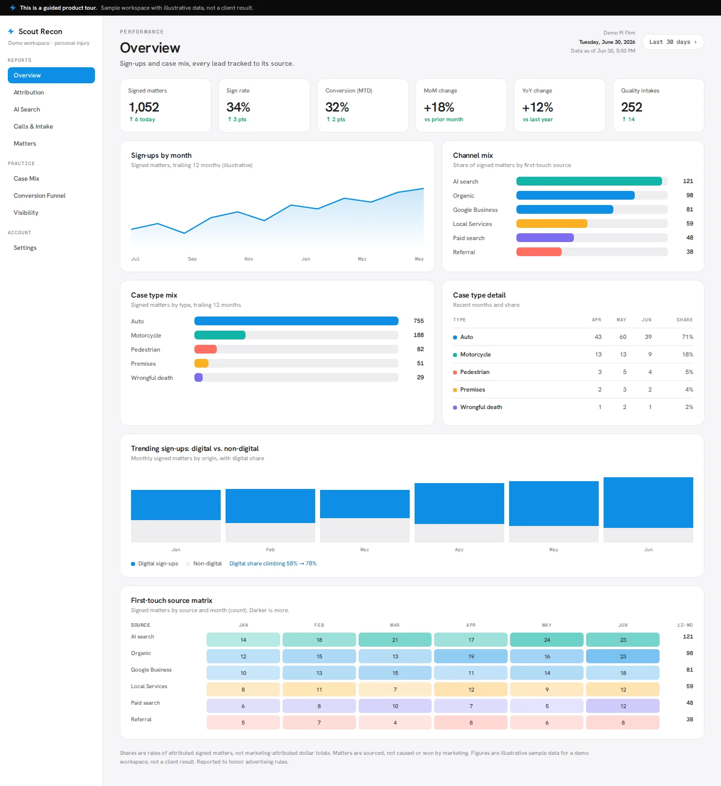The image size is (721, 786).
Task: Click the date Tuesday, June 30, 2026
Action: [x=607, y=42]
